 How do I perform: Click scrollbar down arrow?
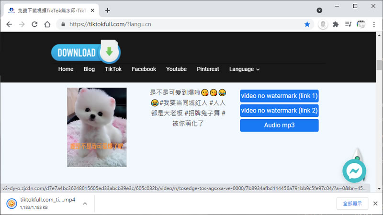coord(379,189)
